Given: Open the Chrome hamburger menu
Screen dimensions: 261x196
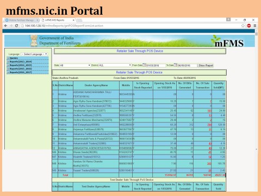Looking at the screenshot, I should tap(255, 26).
